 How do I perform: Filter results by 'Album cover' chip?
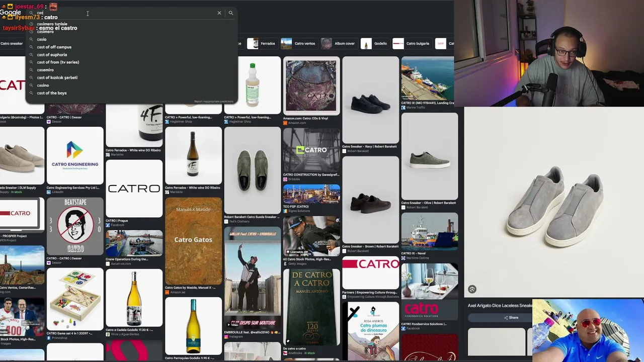(339, 44)
